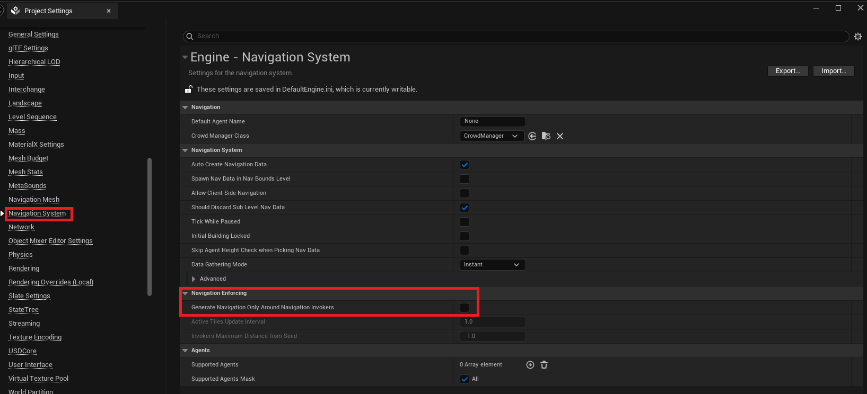Click the sidebar vertical scrollbar
The image size is (867, 394).
coord(150,227)
